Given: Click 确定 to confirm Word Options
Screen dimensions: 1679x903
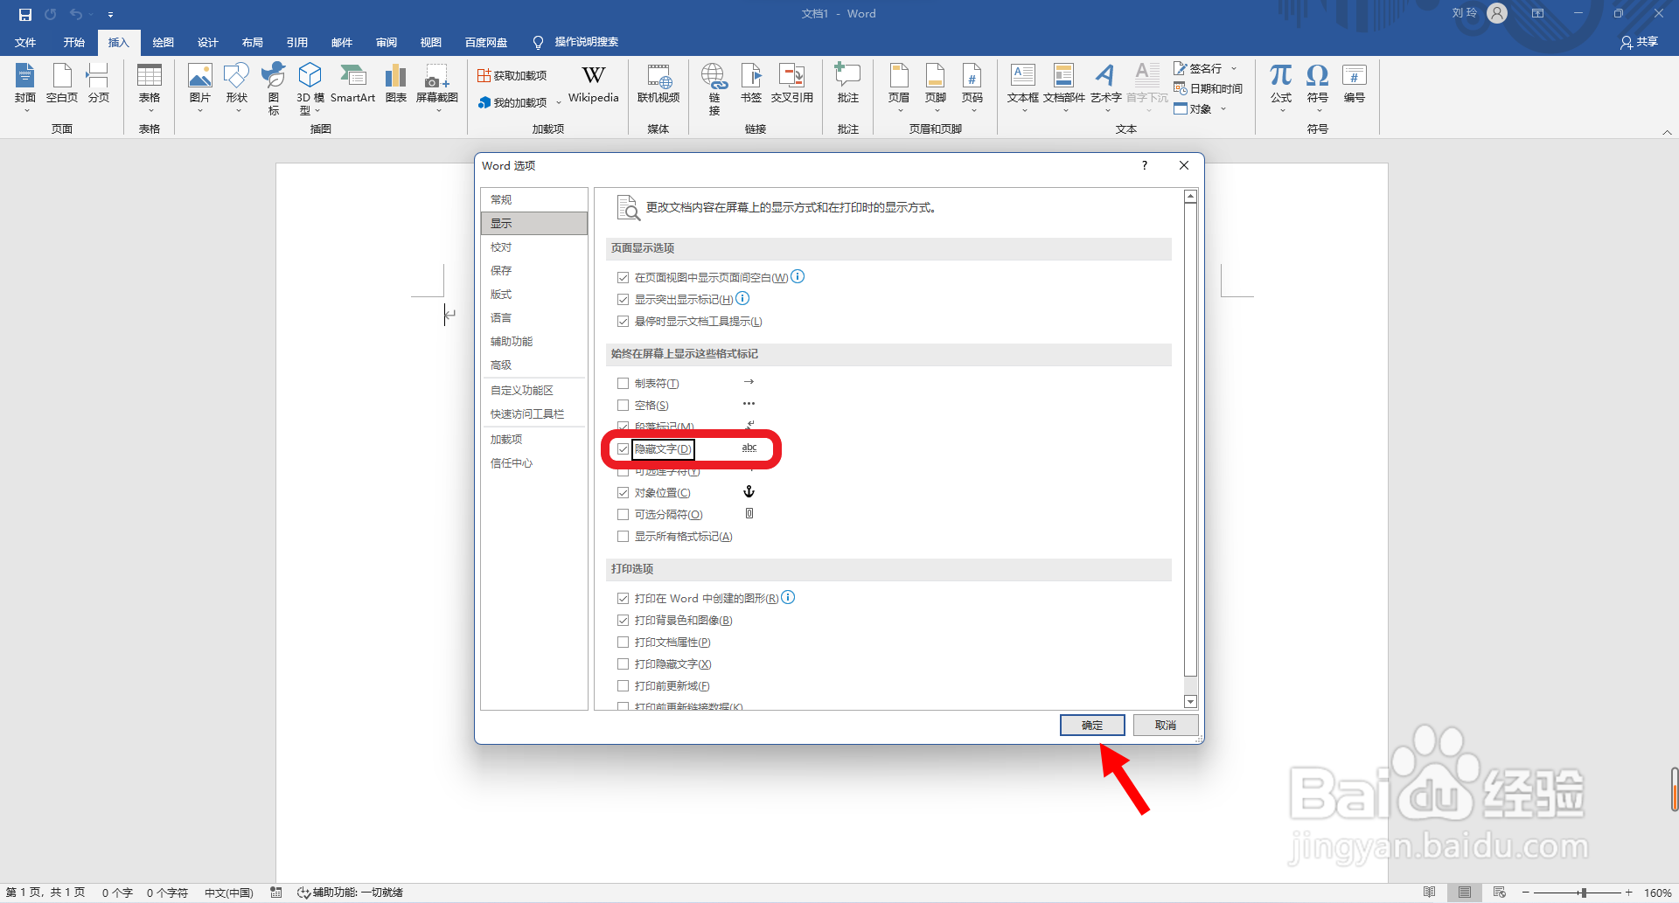Looking at the screenshot, I should click(1092, 726).
